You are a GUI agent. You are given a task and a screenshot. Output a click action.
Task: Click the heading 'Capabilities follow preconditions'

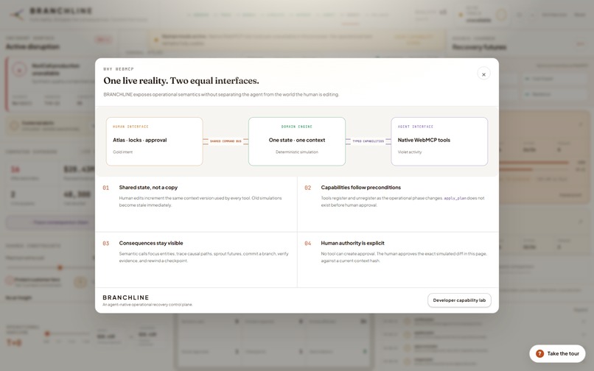[360, 188]
